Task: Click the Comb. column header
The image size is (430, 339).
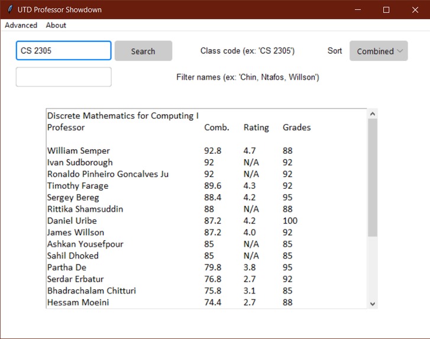Action: (x=216, y=127)
